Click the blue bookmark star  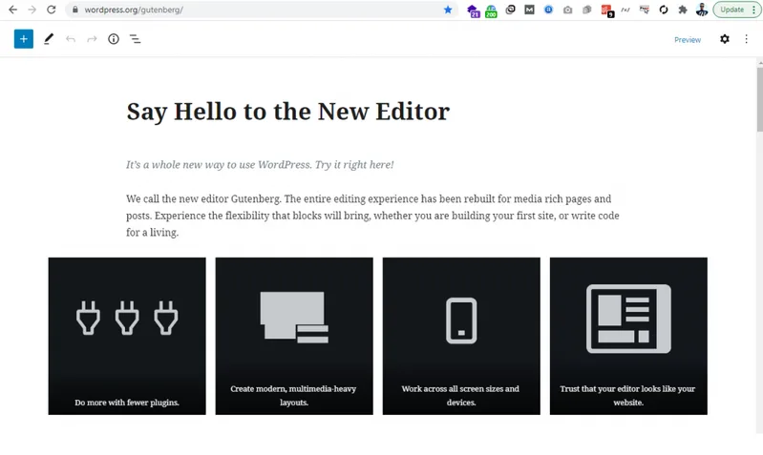coord(448,10)
